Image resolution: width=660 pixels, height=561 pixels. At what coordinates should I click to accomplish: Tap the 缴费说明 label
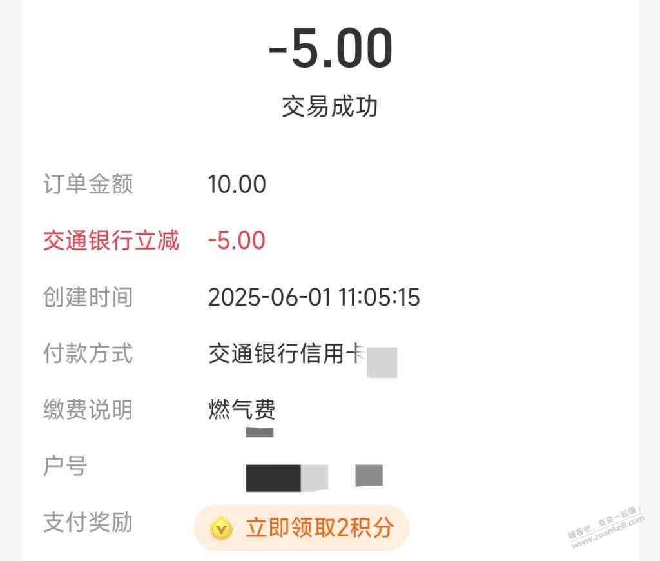pos(88,409)
